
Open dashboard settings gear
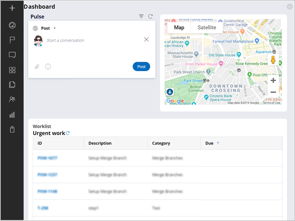pyautogui.click(x=290, y=7)
